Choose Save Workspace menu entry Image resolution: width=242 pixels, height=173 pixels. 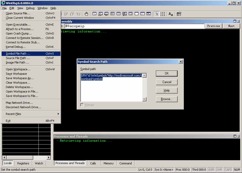pos(31,74)
